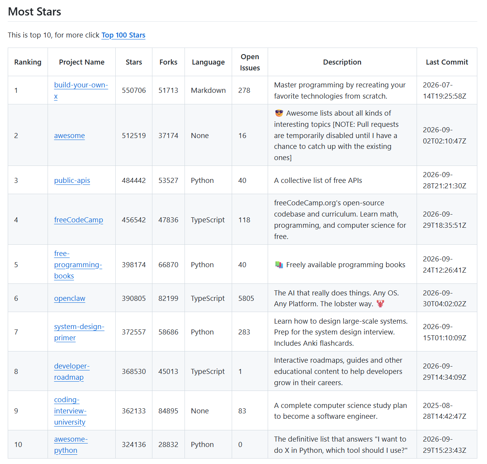Click the open issues value 283
Image resolution: width=487 pixels, height=464 pixels.
pyautogui.click(x=244, y=332)
